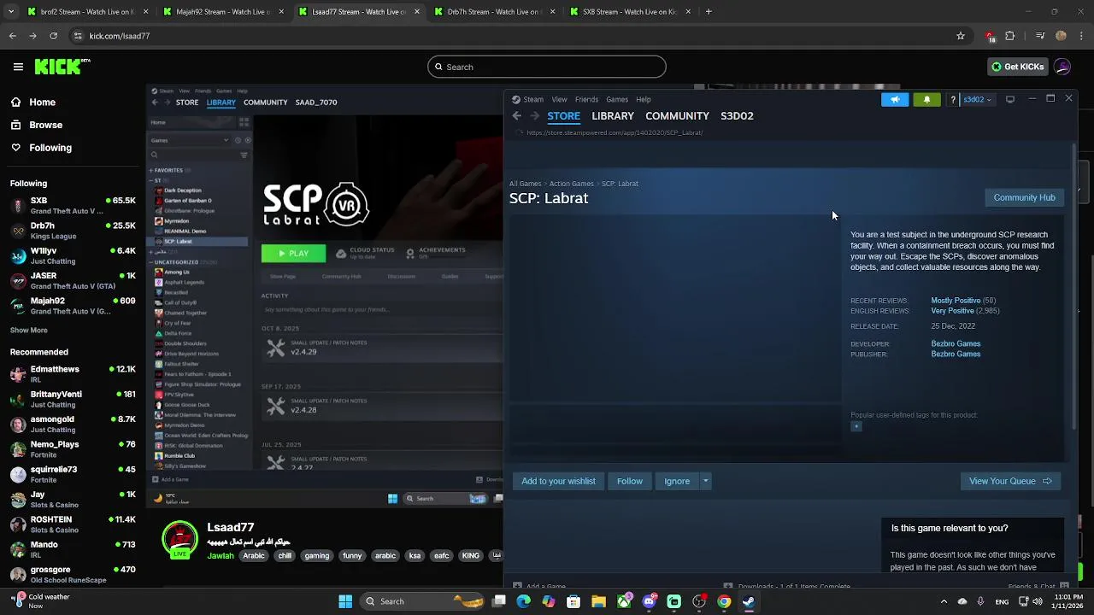The image size is (1094, 615).
Task: Open JASER channel in Following list
Action: tap(73, 281)
